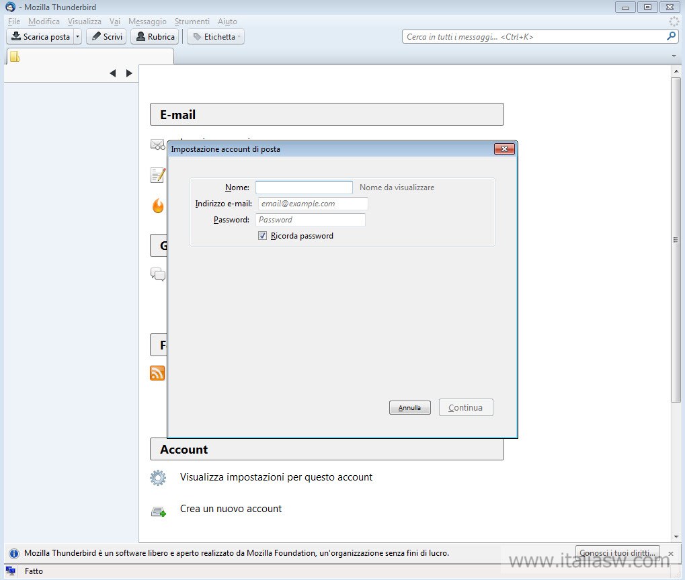Image resolution: width=685 pixels, height=580 pixels.
Task: Click the blue info icon in notification bar
Action: click(x=14, y=553)
